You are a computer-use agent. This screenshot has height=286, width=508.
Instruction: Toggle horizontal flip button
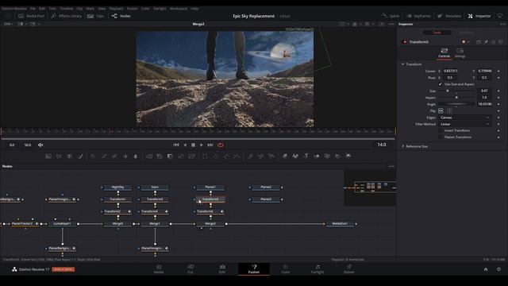(x=441, y=111)
